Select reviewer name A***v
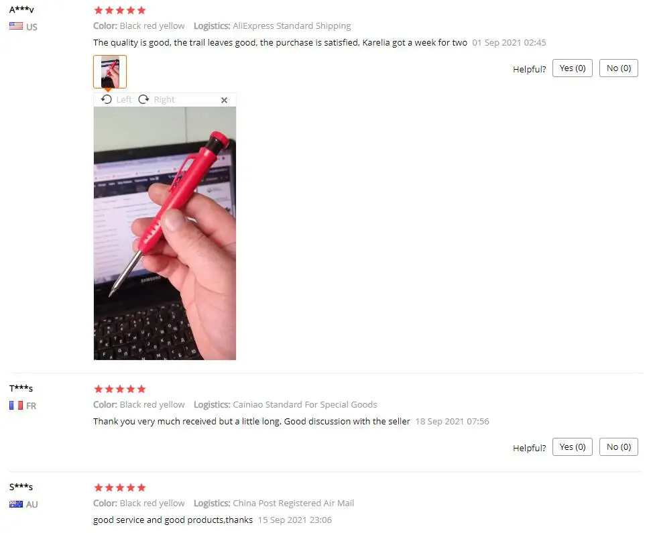Screen dimensions: 651x533 21,9
